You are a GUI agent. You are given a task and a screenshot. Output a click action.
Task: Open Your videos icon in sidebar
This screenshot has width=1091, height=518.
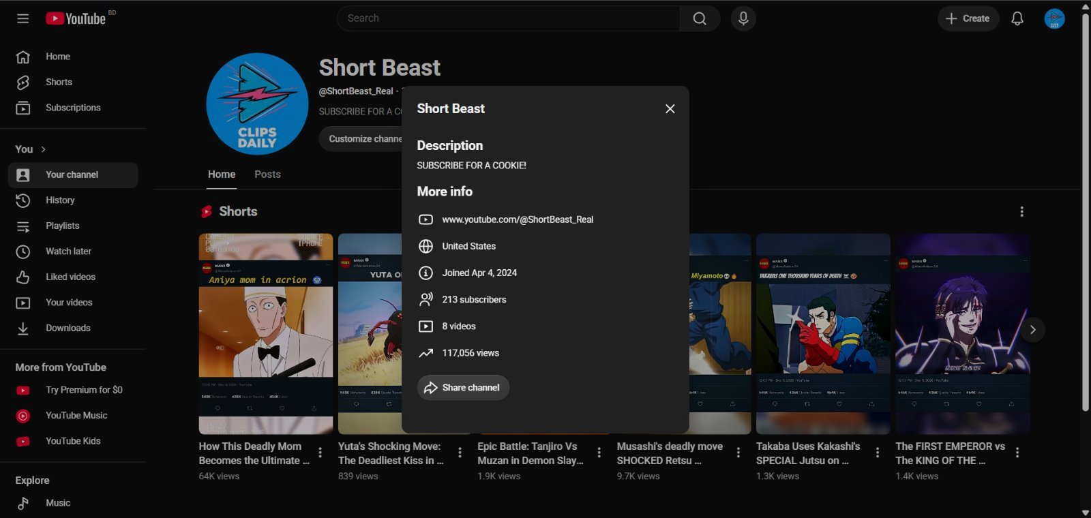coord(23,303)
